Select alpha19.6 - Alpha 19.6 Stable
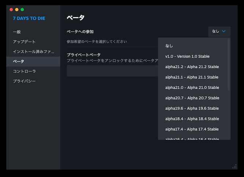Screen dimensions: 244x177 click(192, 108)
